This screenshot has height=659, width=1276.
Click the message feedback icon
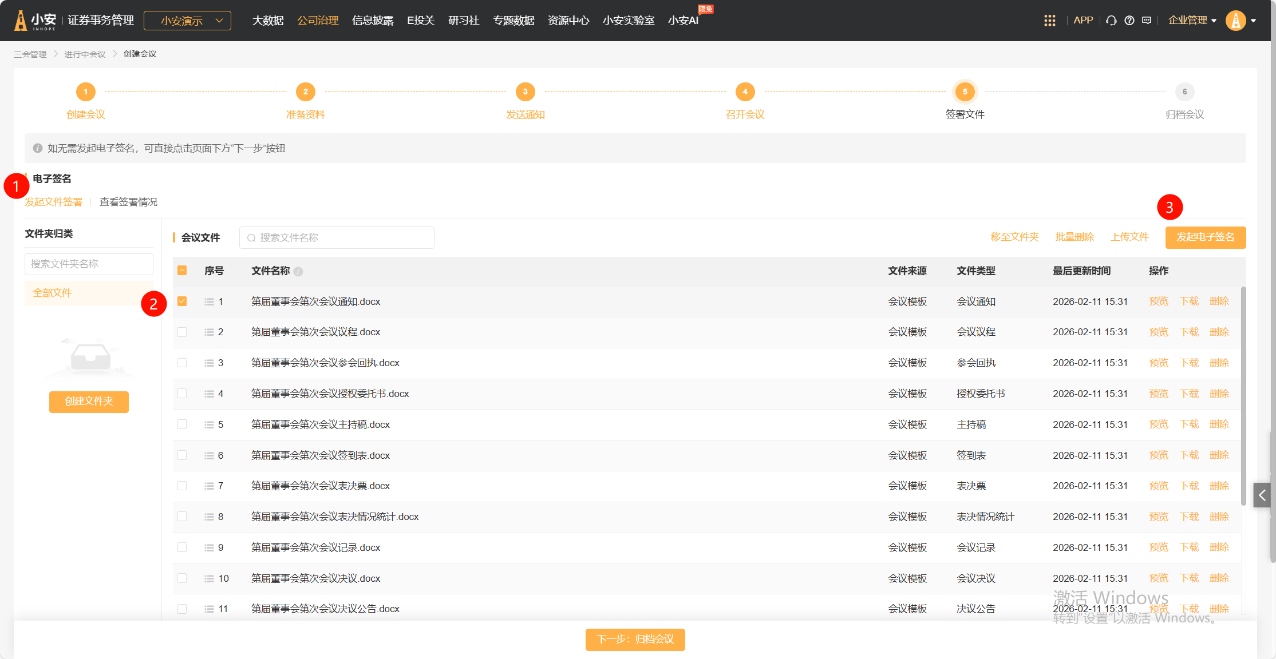click(x=1147, y=21)
